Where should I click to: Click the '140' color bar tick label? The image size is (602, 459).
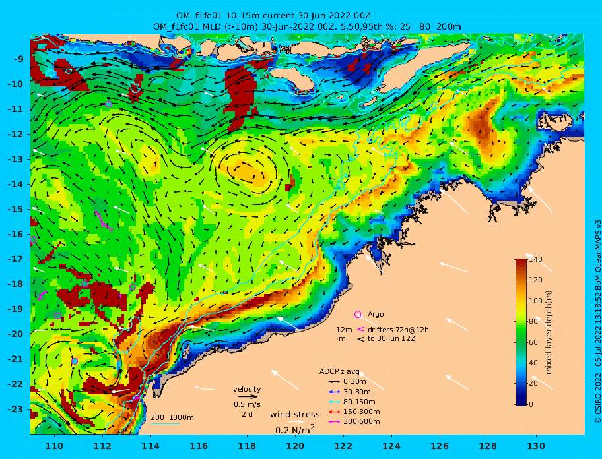tap(535, 260)
